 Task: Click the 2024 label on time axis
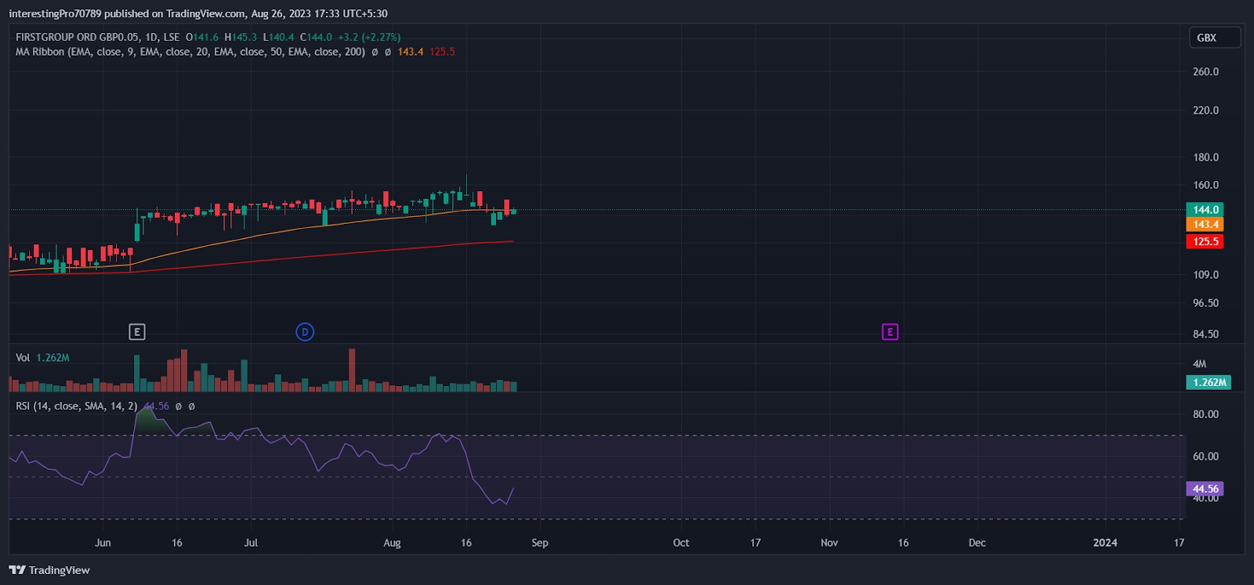1105,543
